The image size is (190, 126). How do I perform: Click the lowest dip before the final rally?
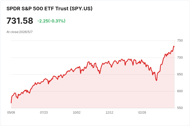click(x=156, y=81)
